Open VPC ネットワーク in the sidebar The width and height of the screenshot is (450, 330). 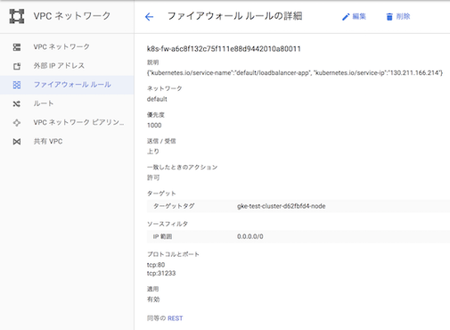click(x=61, y=46)
